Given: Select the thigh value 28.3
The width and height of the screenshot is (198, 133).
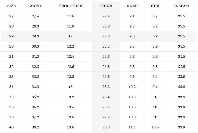Looking at the screenshot, I should click(x=106, y=127).
